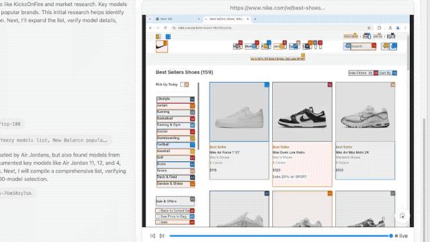430x242 pixels.
Task: Click the magnifier search icon
Action: (347, 46)
